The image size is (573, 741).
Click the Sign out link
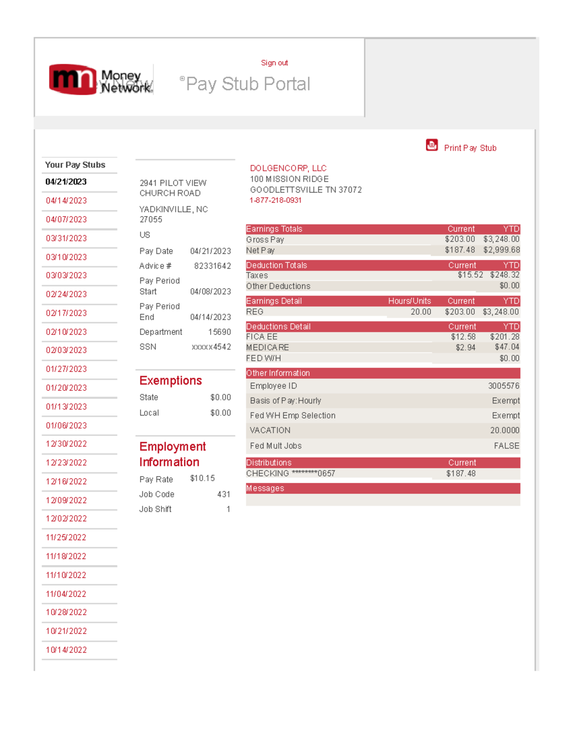pos(274,63)
